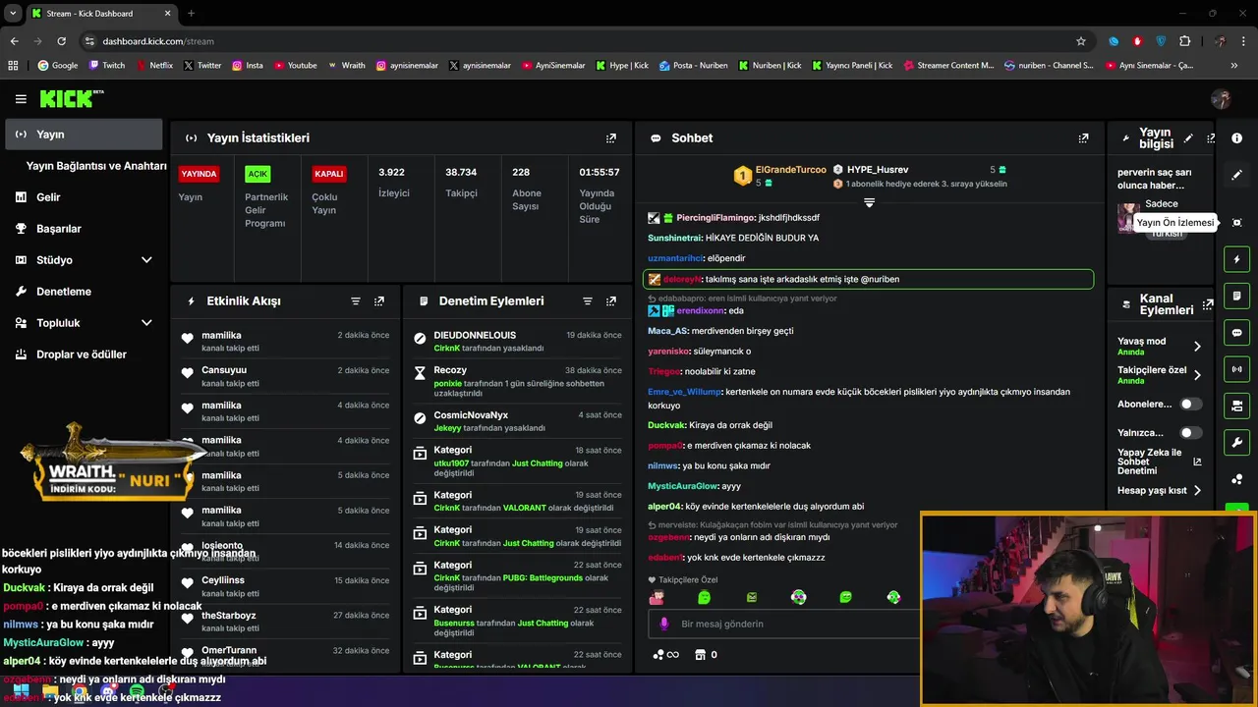Toggle the Yalnızca... switch
The height and width of the screenshot is (707, 1258).
click(x=1190, y=432)
